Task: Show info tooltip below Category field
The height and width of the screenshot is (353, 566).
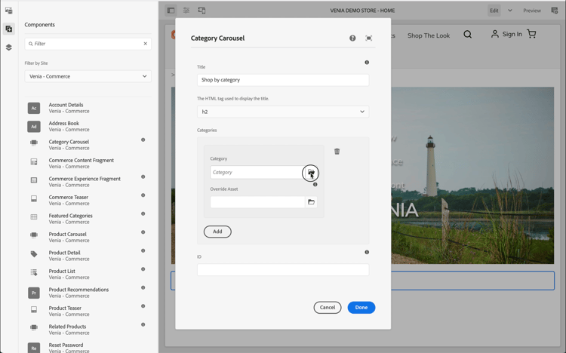Action: (x=315, y=185)
